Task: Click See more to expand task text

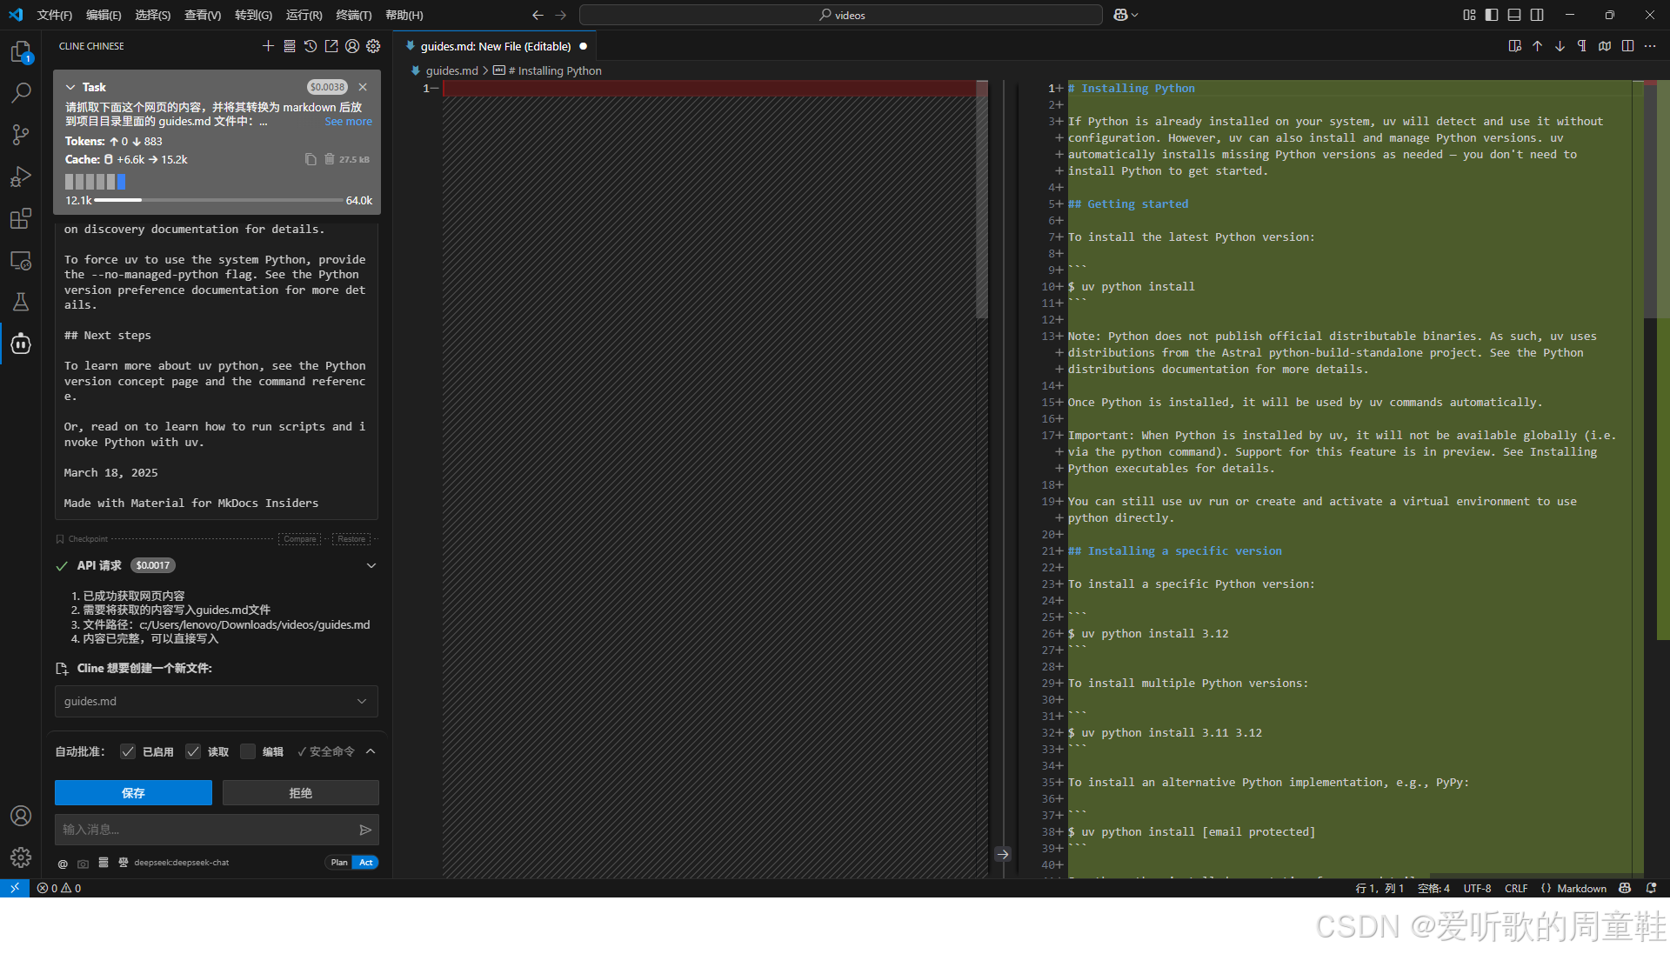Action: [348, 122]
